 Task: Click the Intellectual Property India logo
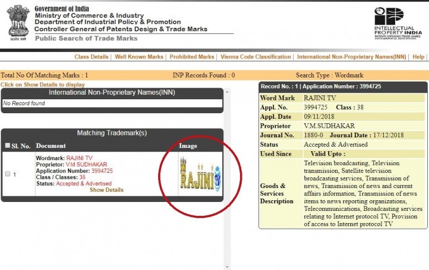394,25
